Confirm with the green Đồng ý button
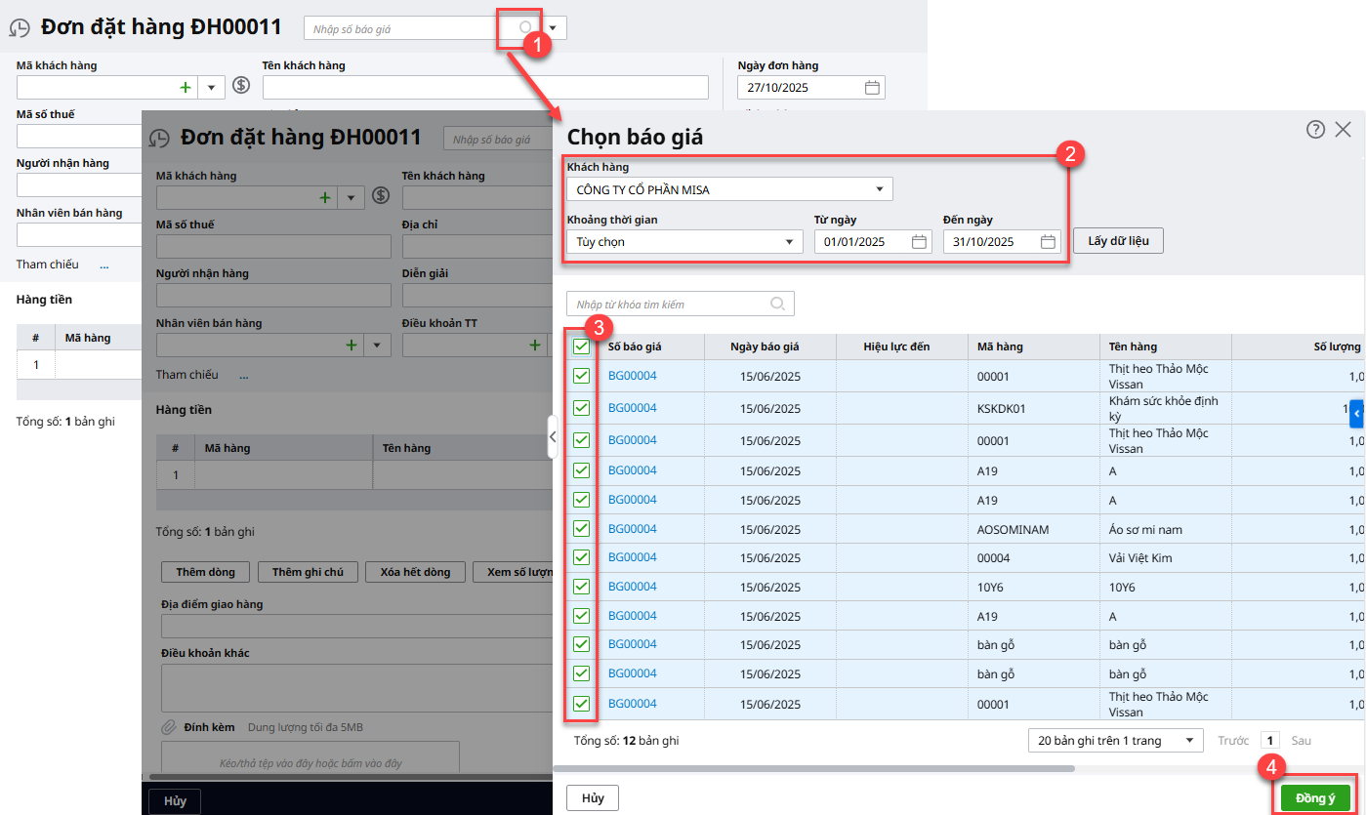Image resolution: width=1366 pixels, height=815 pixels. (x=1315, y=797)
